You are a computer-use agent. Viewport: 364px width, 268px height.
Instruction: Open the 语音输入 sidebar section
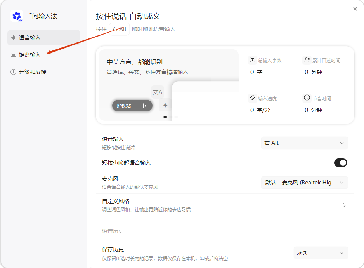(x=44, y=38)
